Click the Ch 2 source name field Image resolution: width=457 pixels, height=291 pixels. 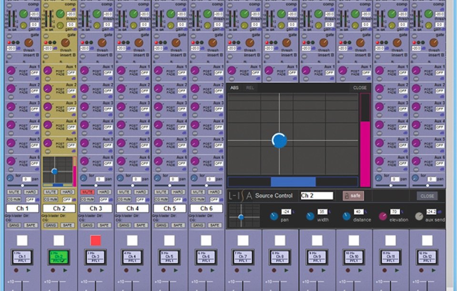click(317, 196)
